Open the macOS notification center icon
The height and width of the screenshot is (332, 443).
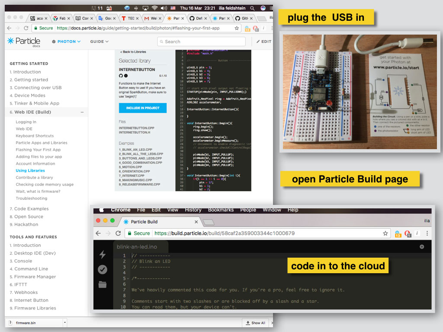click(271, 8)
